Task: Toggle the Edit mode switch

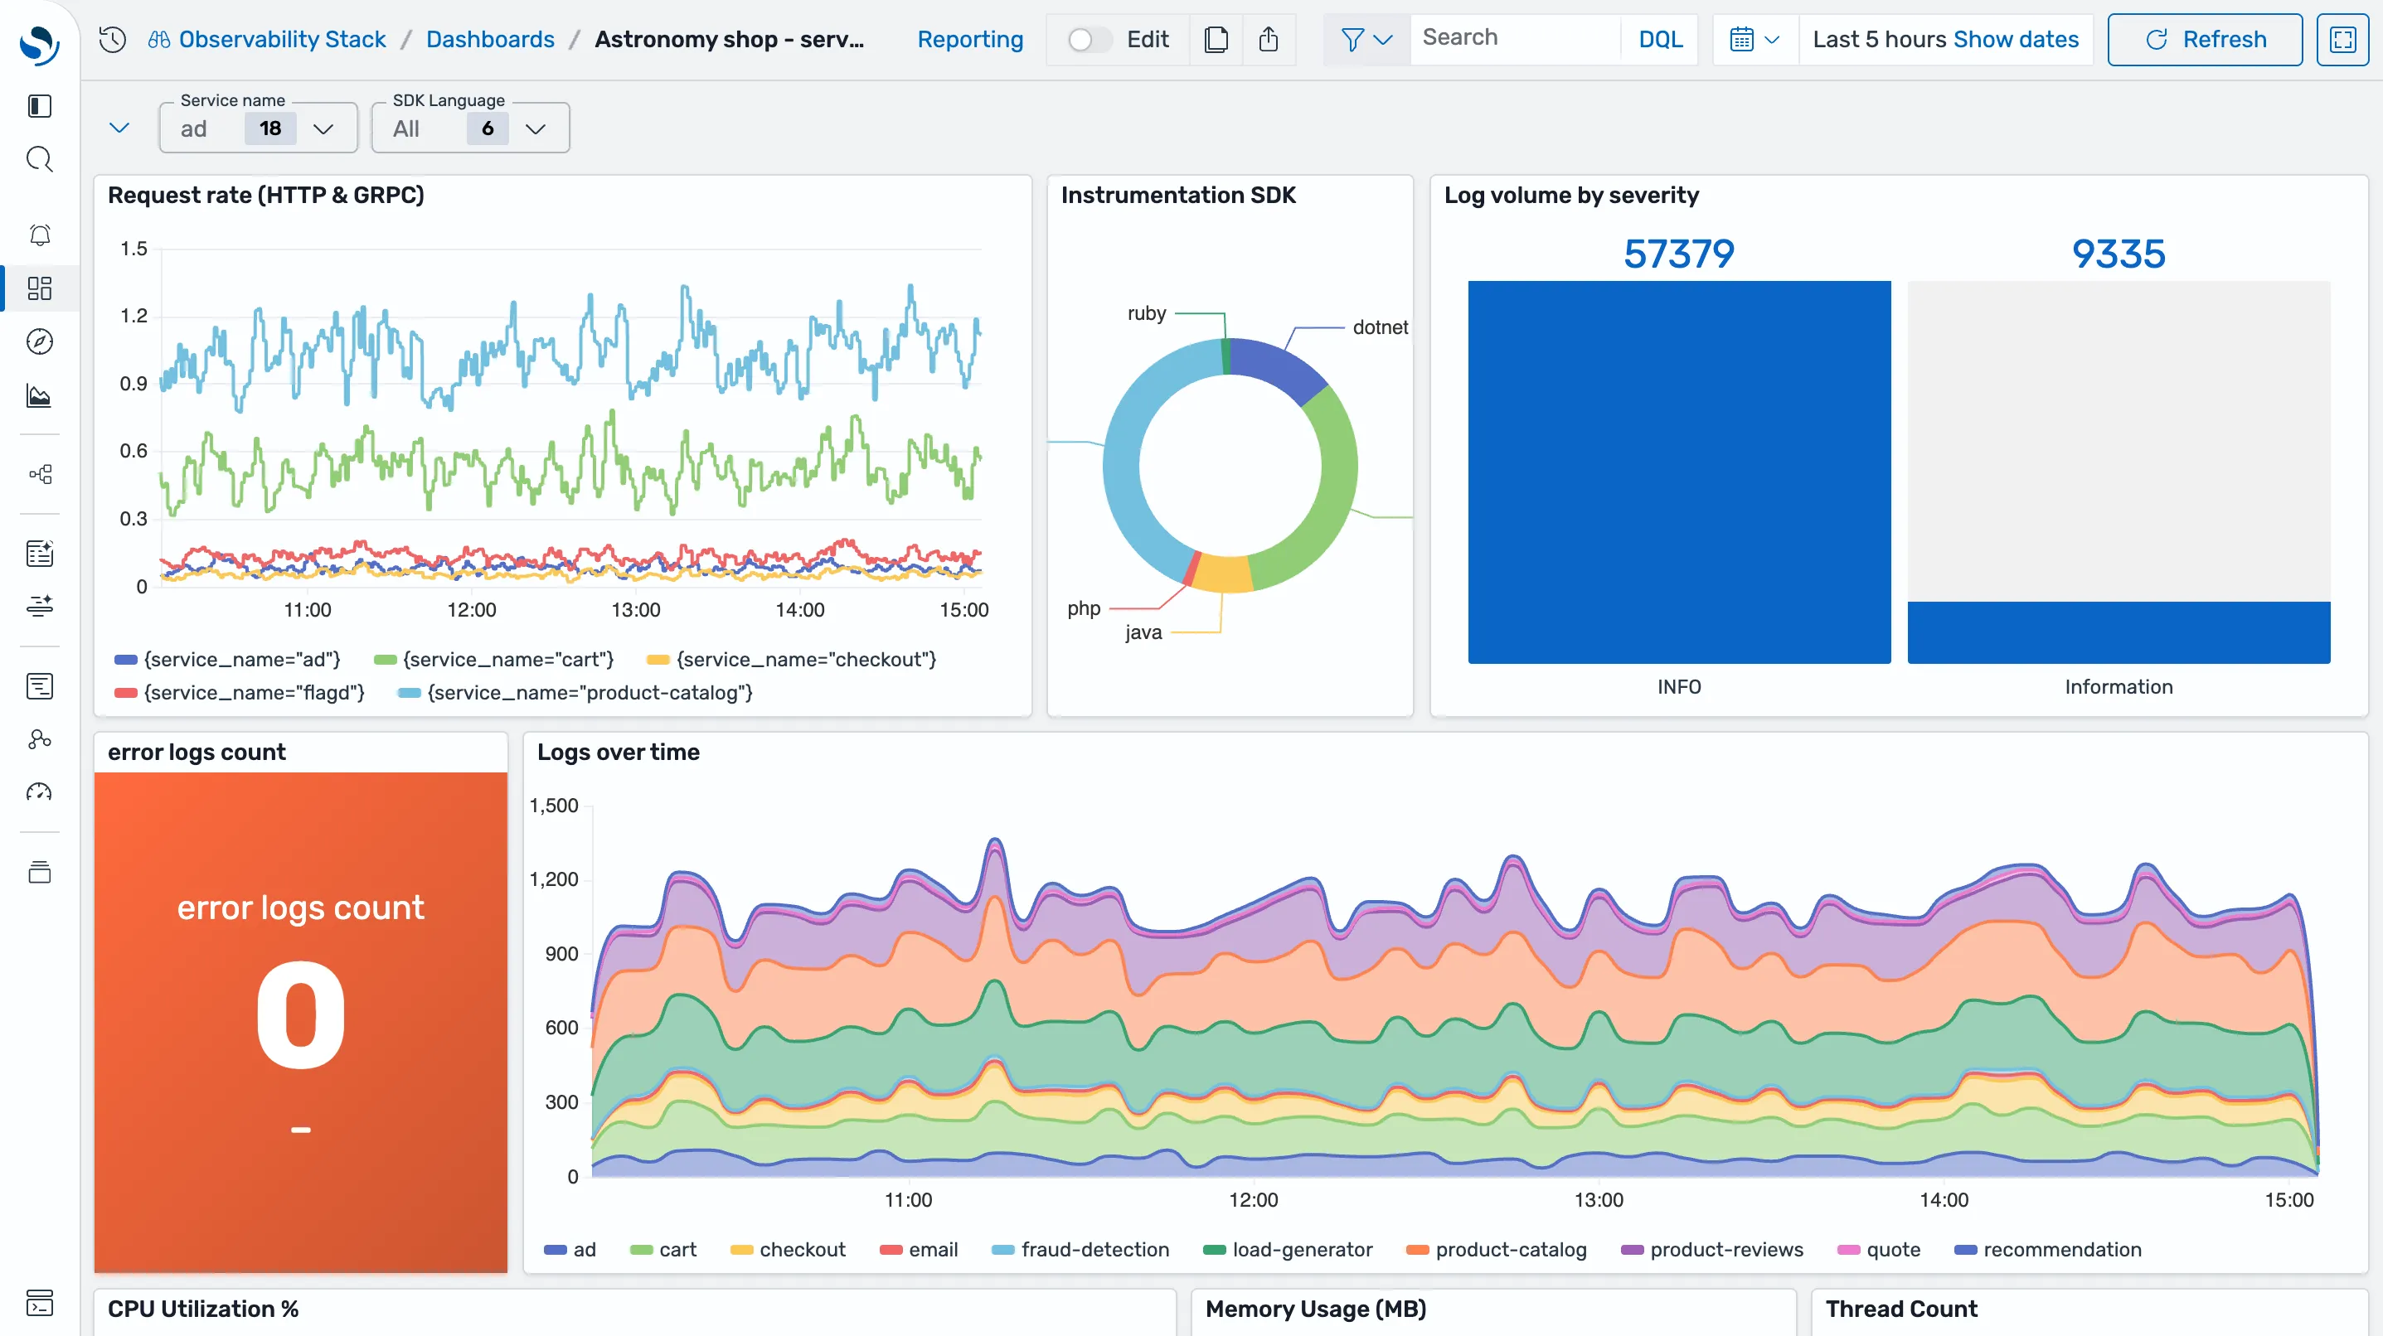Action: click(x=1088, y=39)
